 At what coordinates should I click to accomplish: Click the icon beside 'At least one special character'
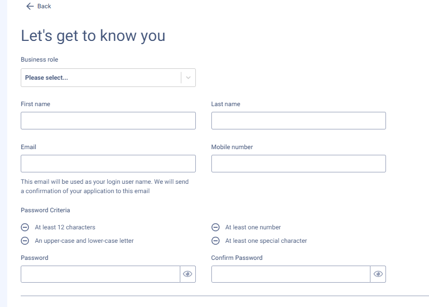point(215,240)
